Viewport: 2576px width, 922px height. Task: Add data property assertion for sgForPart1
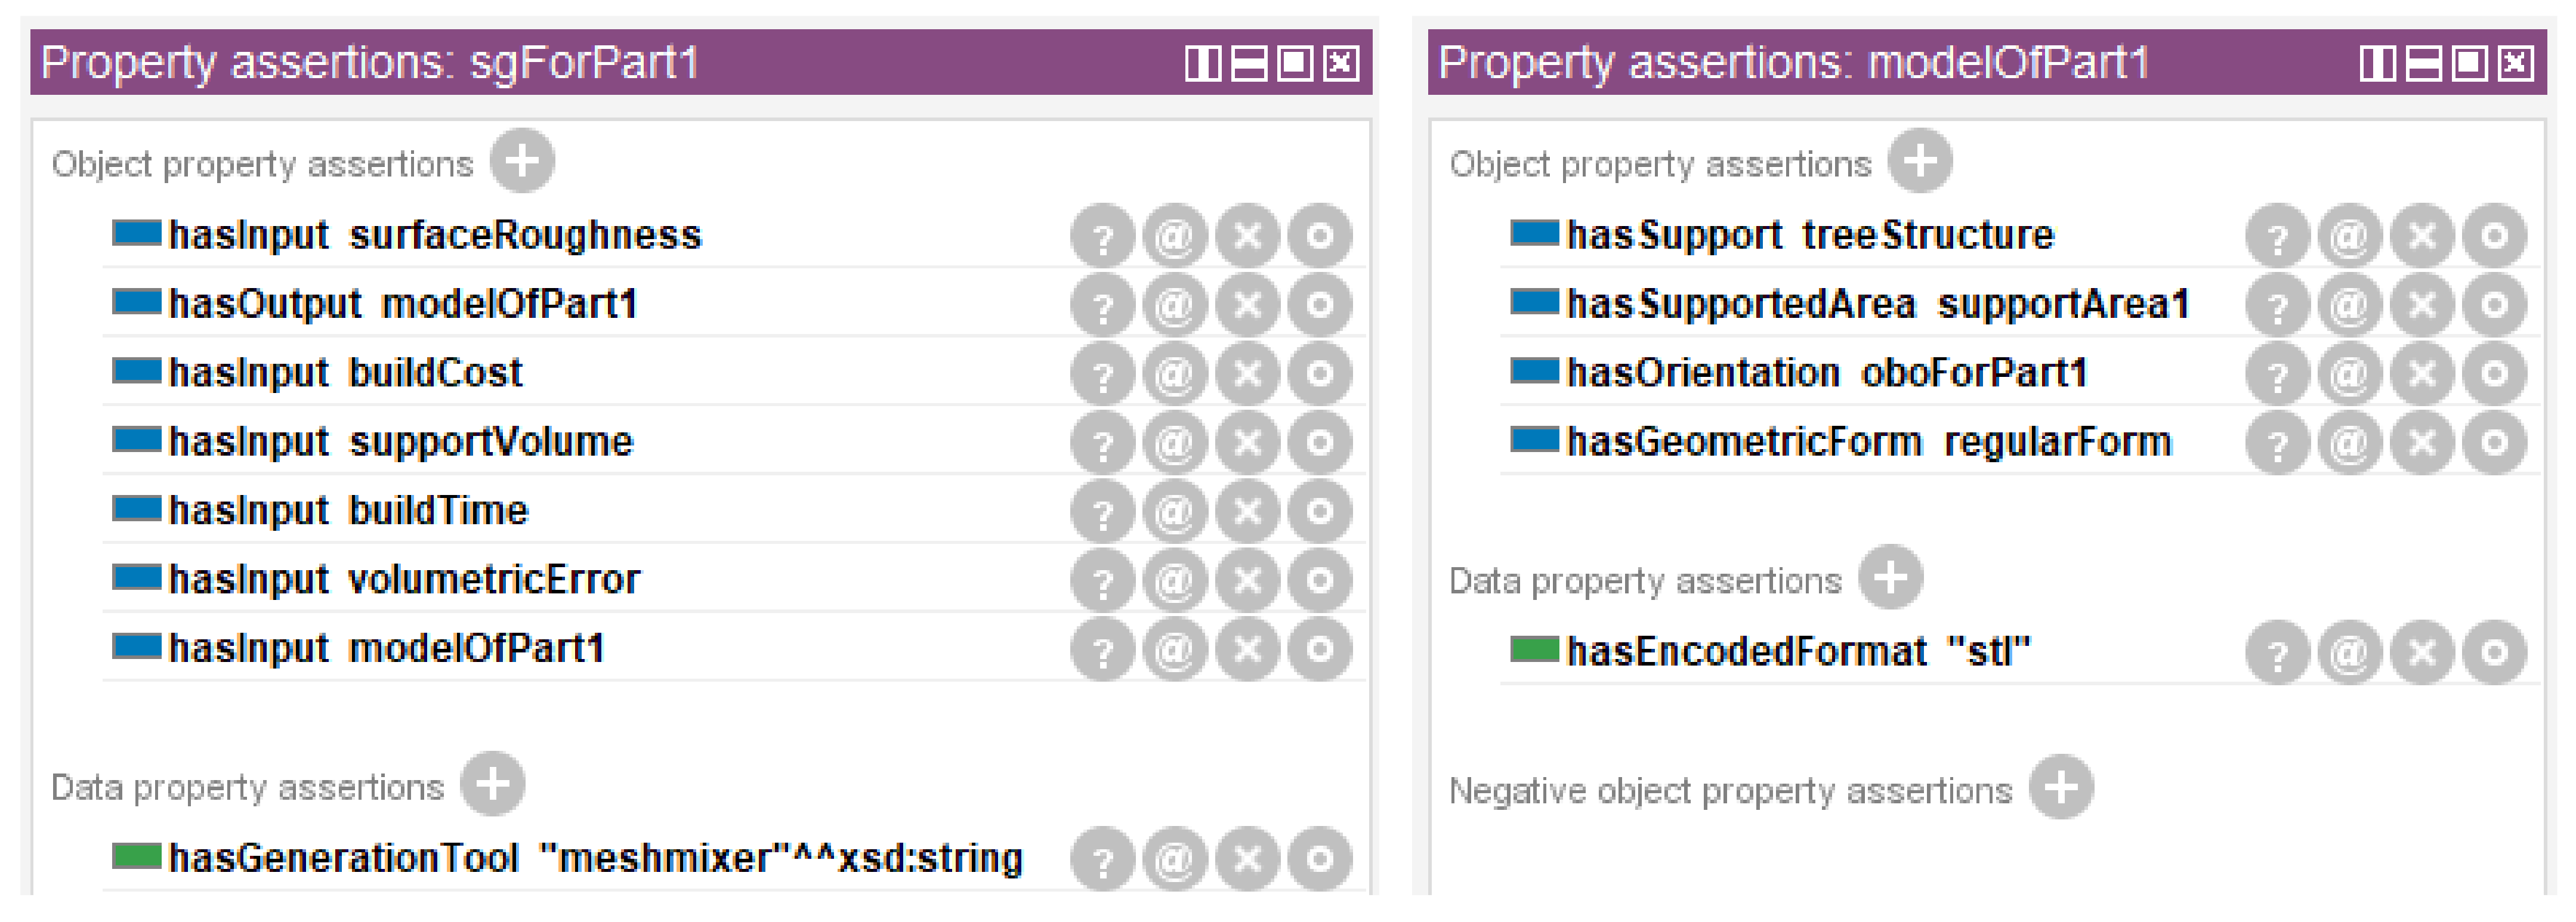point(493,784)
